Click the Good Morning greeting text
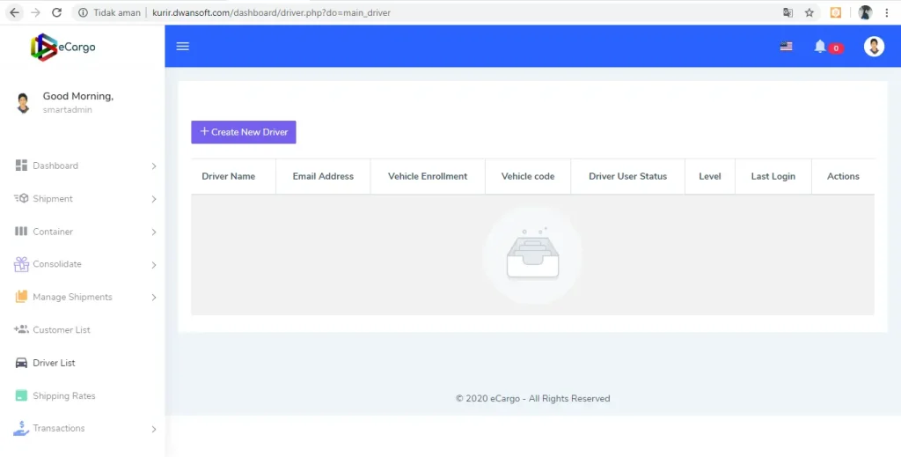 coord(78,96)
